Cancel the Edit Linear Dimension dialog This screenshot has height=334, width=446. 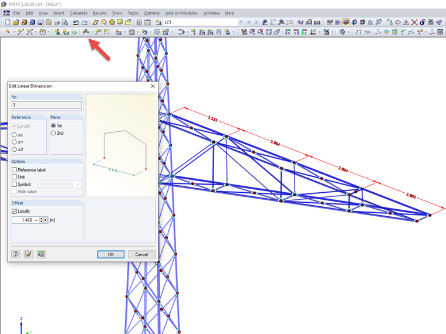pyautogui.click(x=141, y=254)
